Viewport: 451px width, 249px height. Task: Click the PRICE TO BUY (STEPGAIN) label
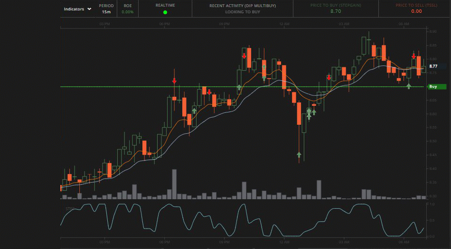336,5
